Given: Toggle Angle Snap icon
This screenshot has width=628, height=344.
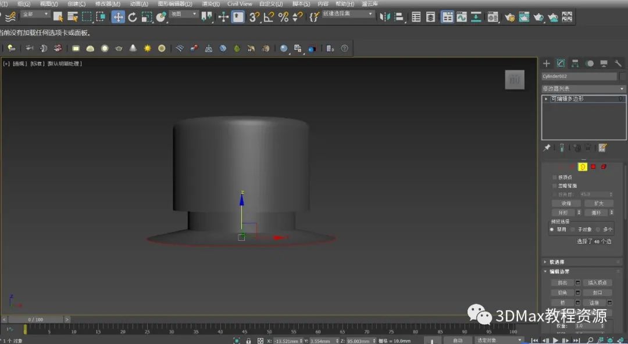Looking at the screenshot, I should (x=269, y=17).
